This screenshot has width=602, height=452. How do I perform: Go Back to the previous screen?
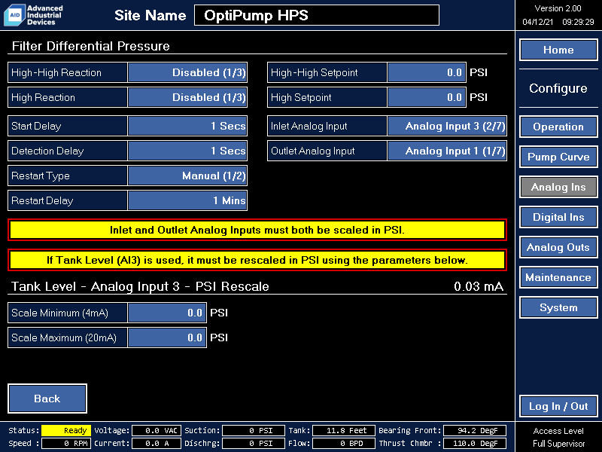[47, 399]
